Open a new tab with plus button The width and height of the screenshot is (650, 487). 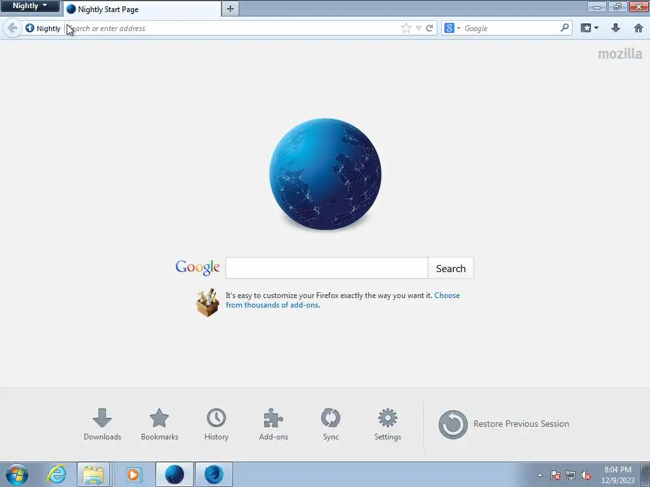(230, 9)
